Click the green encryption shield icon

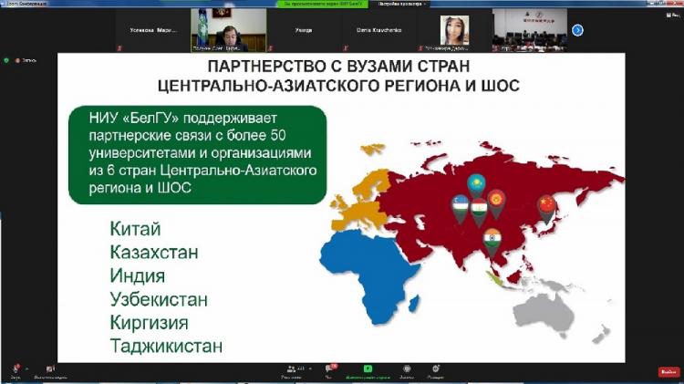coord(7,60)
